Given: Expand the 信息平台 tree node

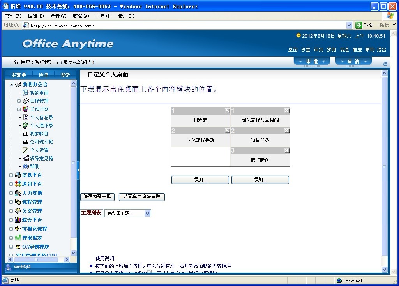Looking at the screenshot, I should pos(11,175).
